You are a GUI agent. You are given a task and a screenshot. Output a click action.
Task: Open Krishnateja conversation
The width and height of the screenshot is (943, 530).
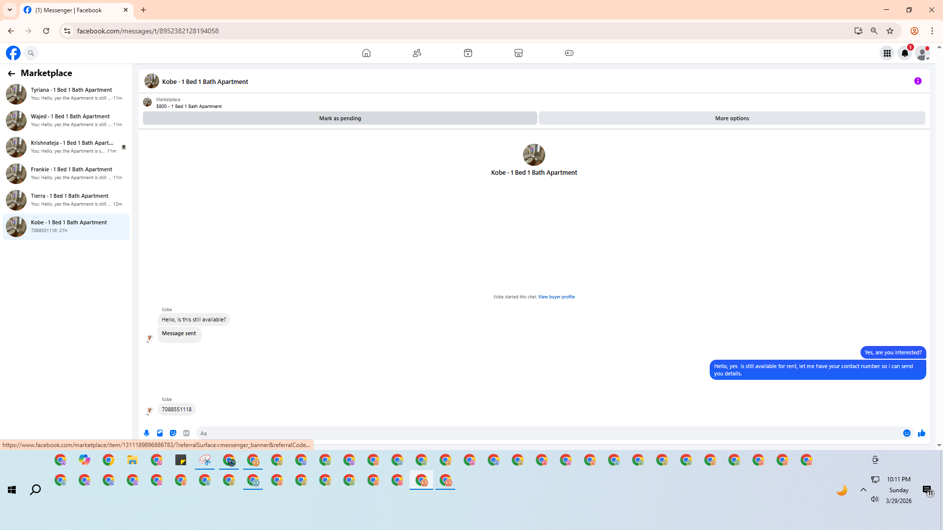[66, 147]
